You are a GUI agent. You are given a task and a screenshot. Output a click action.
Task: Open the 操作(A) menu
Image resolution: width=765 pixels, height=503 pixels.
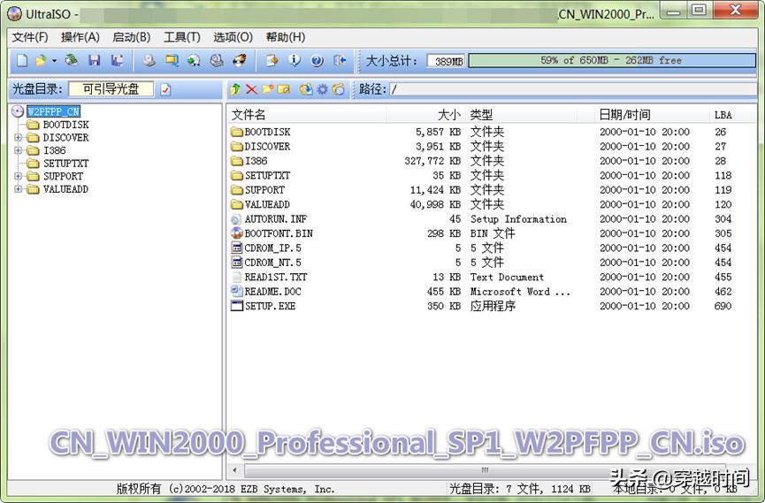80,37
